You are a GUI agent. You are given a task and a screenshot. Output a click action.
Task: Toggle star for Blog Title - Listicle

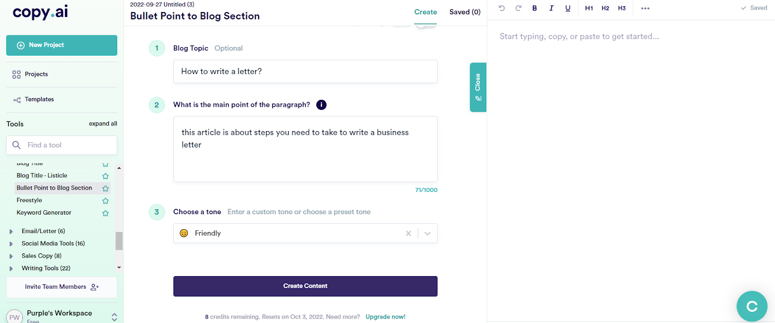(x=106, y=176)
